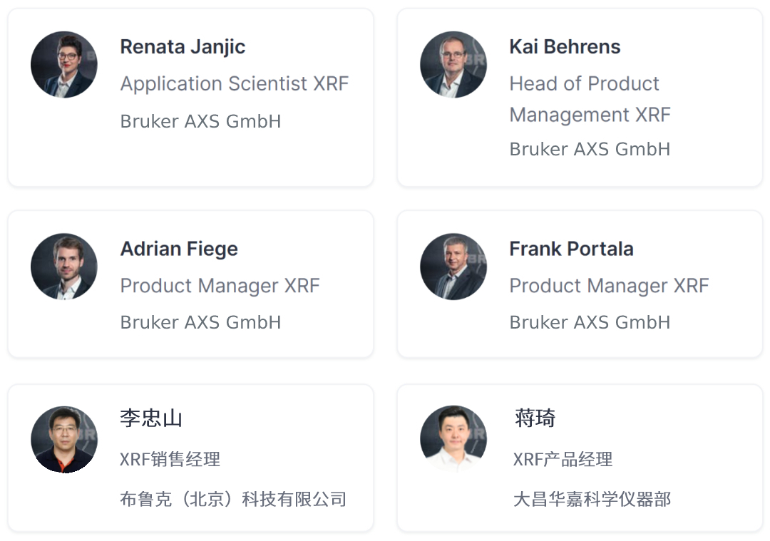Click Renata Janjic's profile photo
770x541 pixels.
(x=64, y=64)
